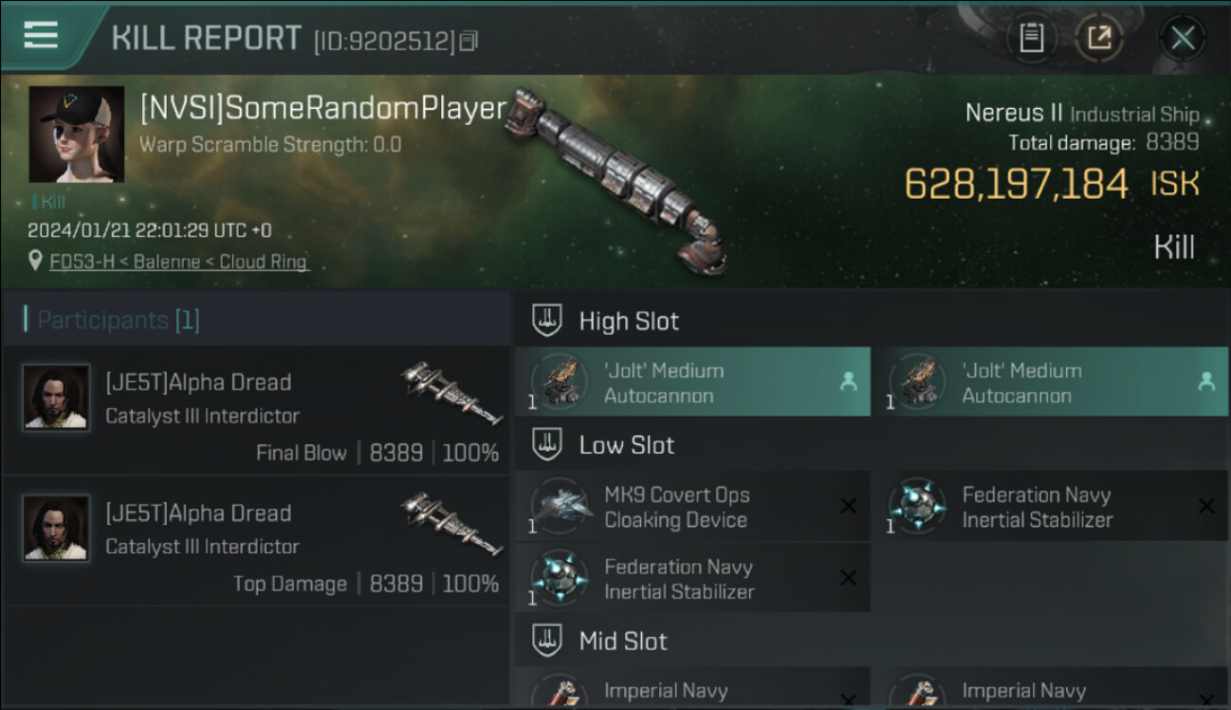
Task: Click the X on the right-hand Federation Navy Inertial Stabilizer
Action: click(1206, 506)
